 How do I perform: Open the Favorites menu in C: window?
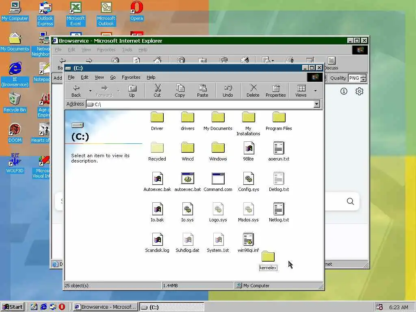(x=131, y=77)
